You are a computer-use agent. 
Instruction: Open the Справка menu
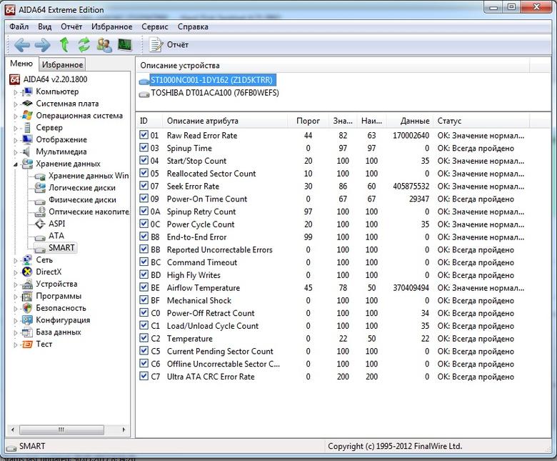(193, 26)
